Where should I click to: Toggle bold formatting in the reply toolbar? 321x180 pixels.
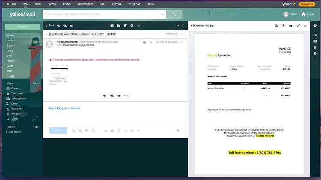click(113, 131)
